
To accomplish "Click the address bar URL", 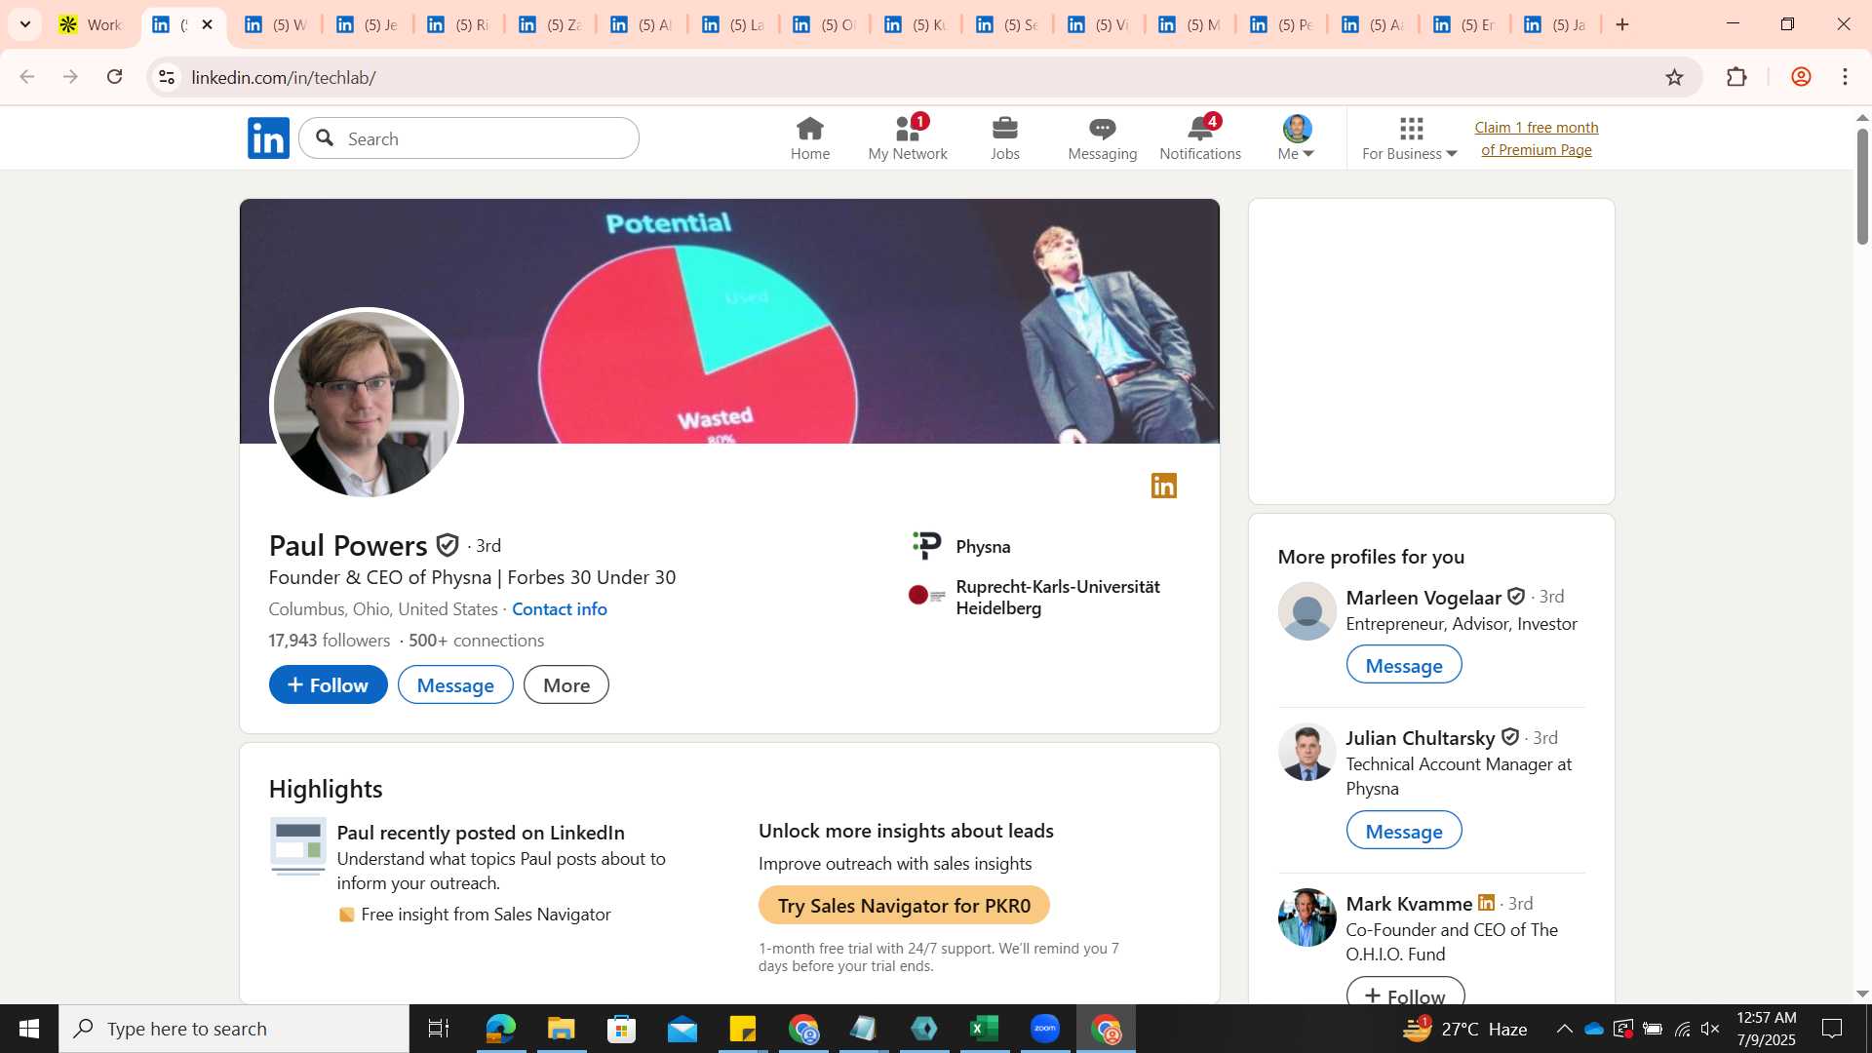I will coord(284,77).
